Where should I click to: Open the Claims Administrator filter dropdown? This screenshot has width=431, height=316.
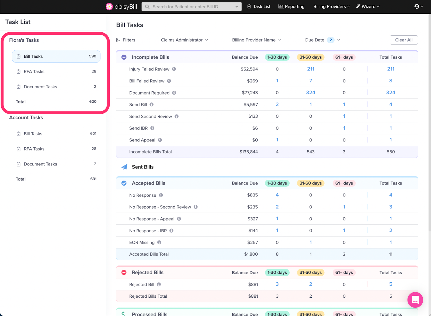click(x=185, y=40)
